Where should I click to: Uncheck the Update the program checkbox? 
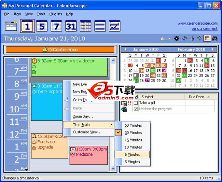point(136,109)
